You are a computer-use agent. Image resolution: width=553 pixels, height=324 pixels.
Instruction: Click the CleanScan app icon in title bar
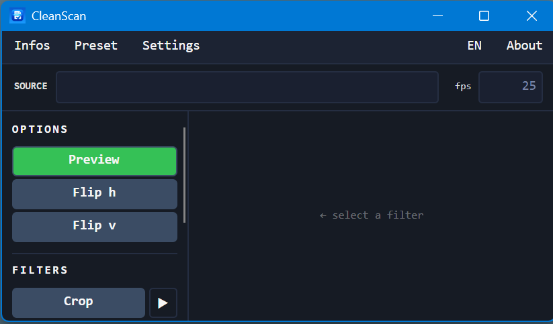tap(17, 15)
